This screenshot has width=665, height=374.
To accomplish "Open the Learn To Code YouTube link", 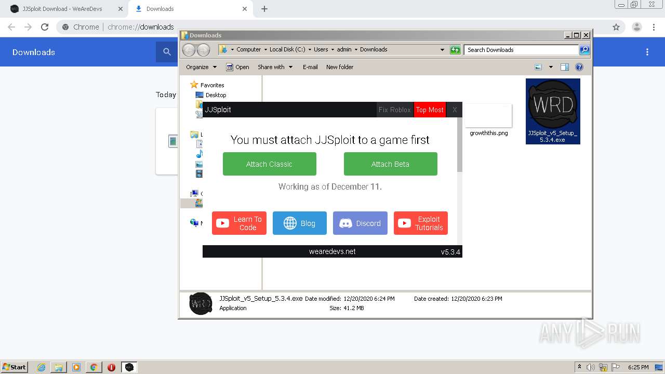I will 239,223.
